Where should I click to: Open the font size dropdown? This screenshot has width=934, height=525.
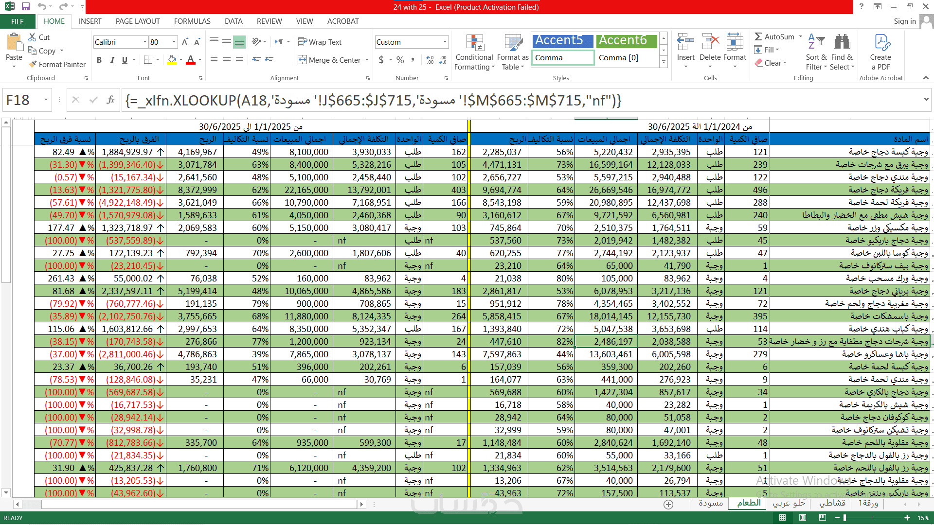coord(174,42)
